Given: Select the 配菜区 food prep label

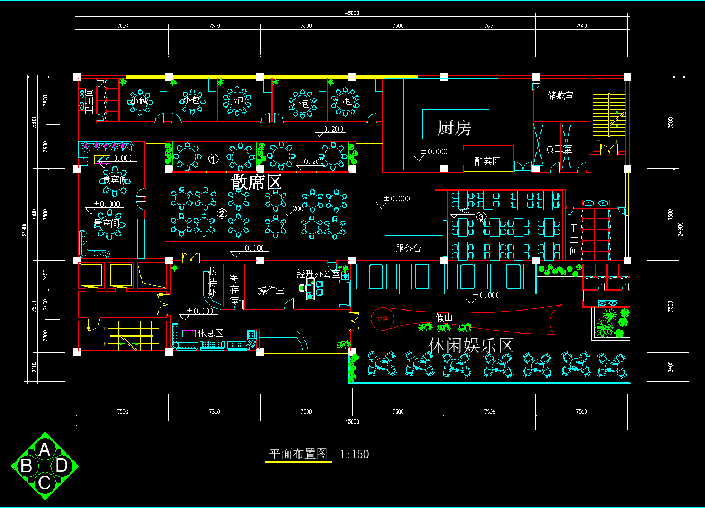Looking at the screenshot, I should tap(487, 161).
